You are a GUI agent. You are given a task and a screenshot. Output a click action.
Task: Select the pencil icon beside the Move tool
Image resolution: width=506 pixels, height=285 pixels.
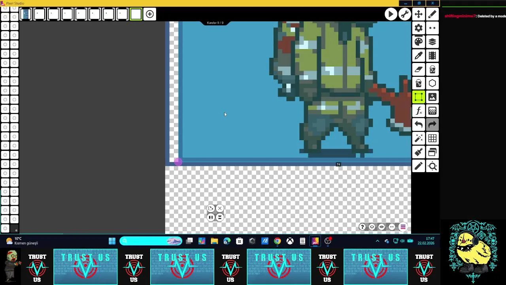click(x=432, y=14)
